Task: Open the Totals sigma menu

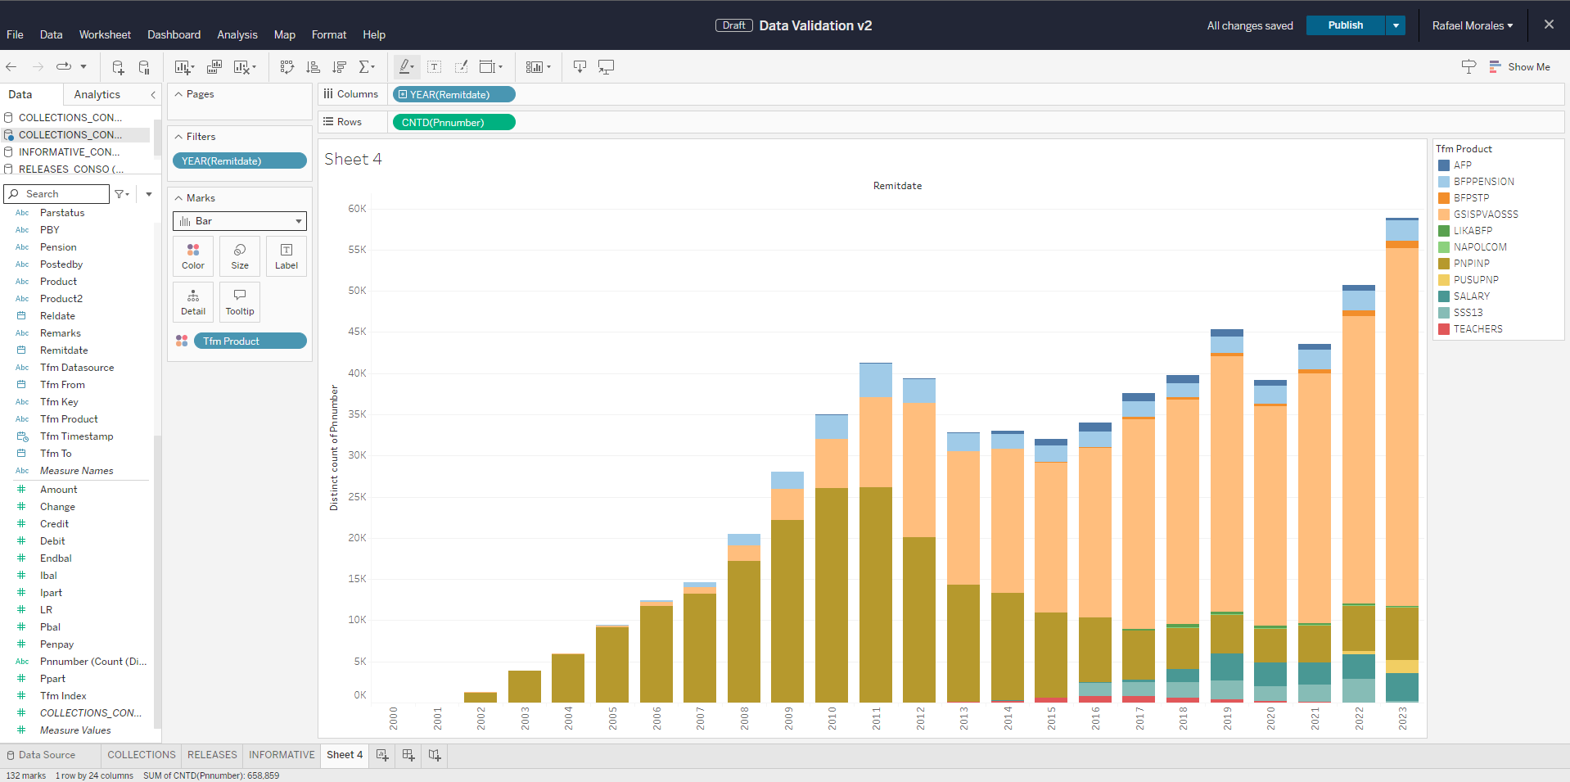Action: pos(367,67)
